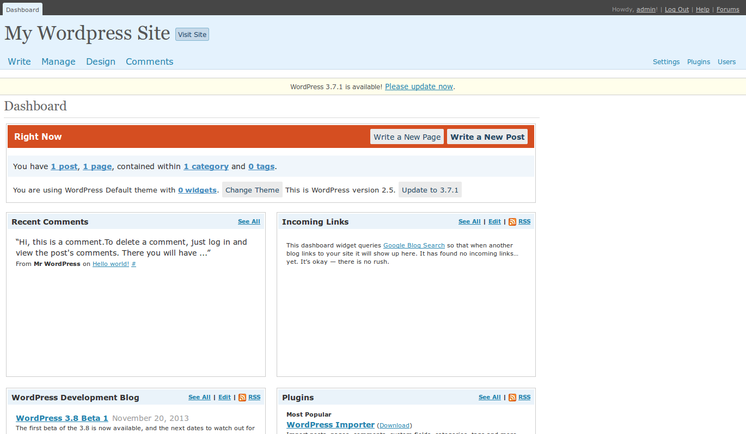Click the 'November 20, 2013' post date
Viewport: 746px width, 434px height.
[150, 418]
